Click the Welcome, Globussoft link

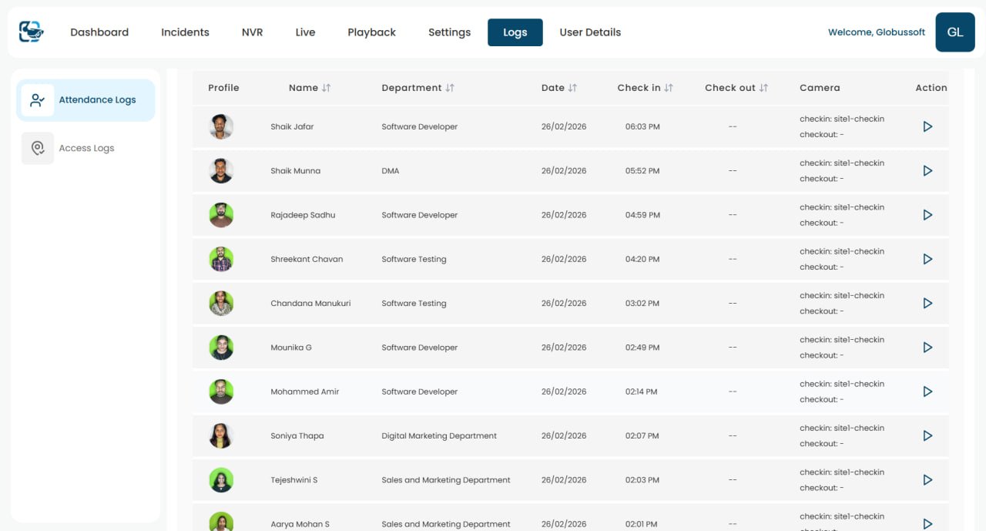(x=876, y=32)
